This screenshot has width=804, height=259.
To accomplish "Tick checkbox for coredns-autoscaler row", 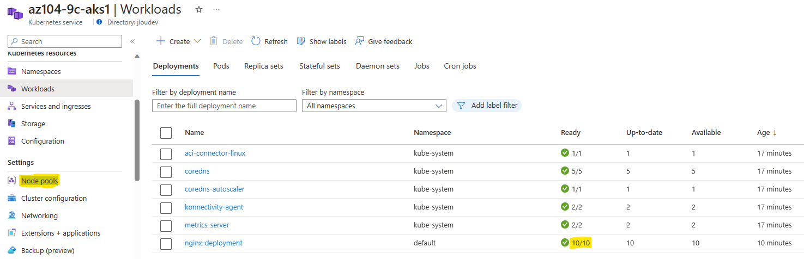I will [166, 189].
